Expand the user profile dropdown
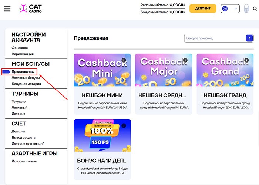Screen dimensions: 259x185 click(x=229, y=9)
